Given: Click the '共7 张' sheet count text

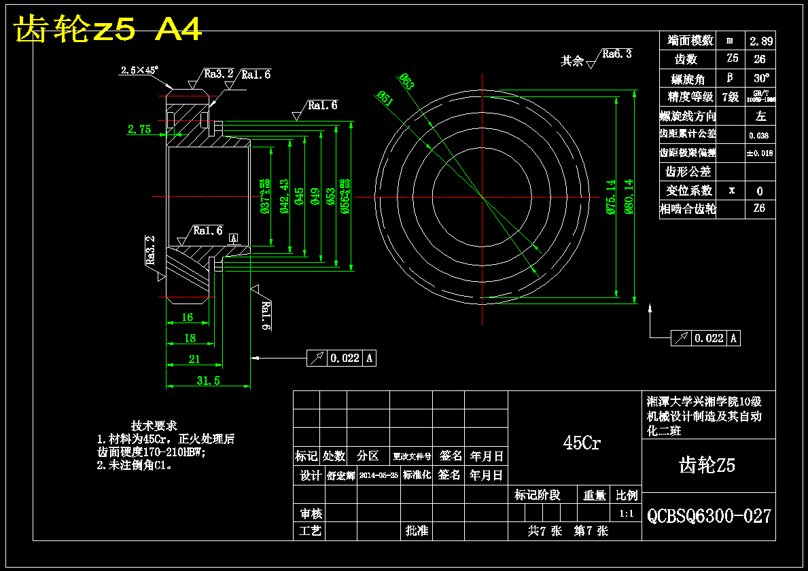Looking at the screenshot, I should (545, 532).
